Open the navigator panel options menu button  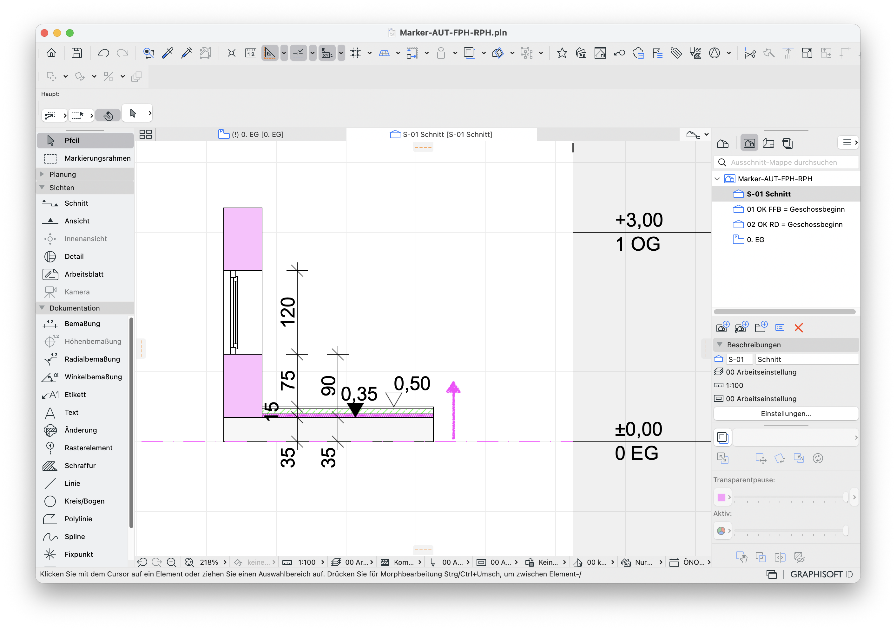click(849, 143)
